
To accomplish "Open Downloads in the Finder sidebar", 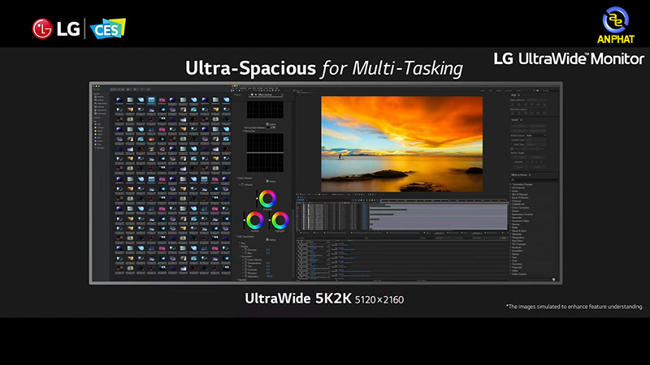I will [101, 114].
